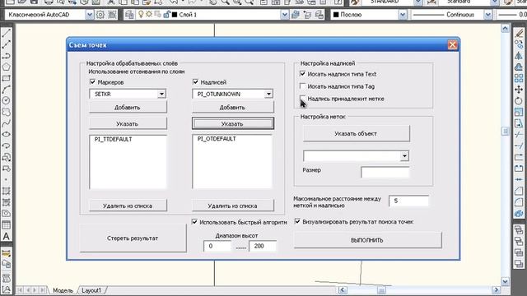Select the Rectangle draw tool

[6, 78]
